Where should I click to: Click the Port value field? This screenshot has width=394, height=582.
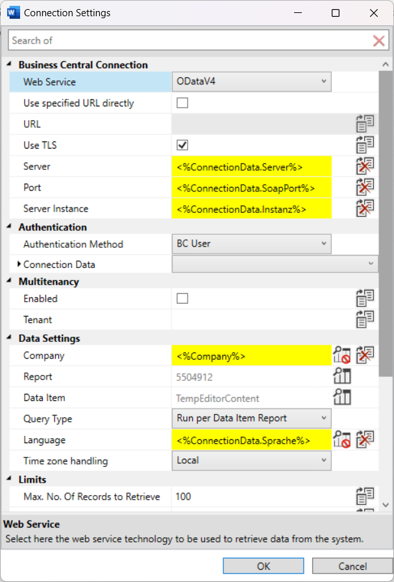point(251,188)
